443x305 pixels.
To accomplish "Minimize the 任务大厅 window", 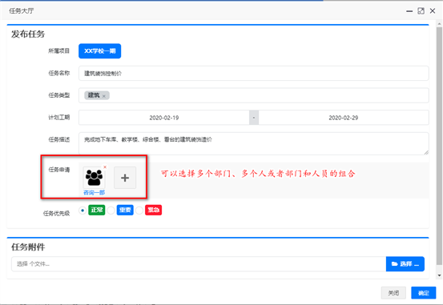I will [409, 11].
